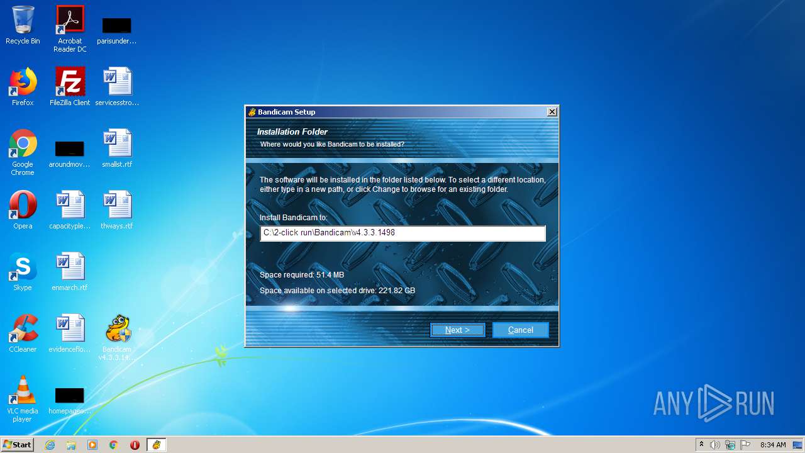Open Chrome from taskbar

pyautogui.click(x=114, y=445)
